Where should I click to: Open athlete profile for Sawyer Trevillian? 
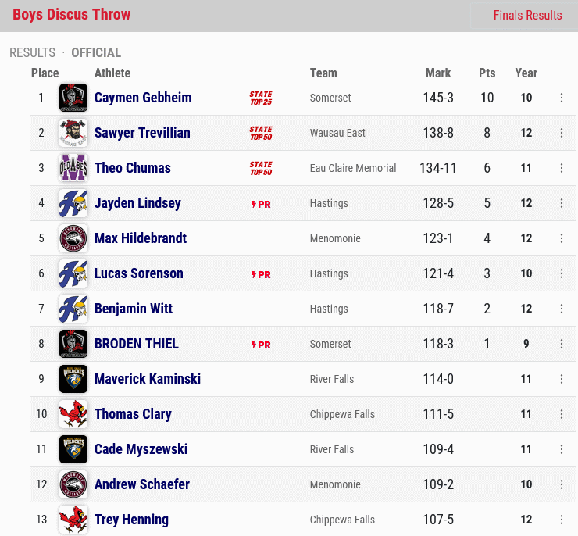[x=142, y=133]
